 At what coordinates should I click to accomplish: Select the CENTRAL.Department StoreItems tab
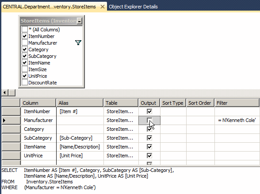click(49, 7)
